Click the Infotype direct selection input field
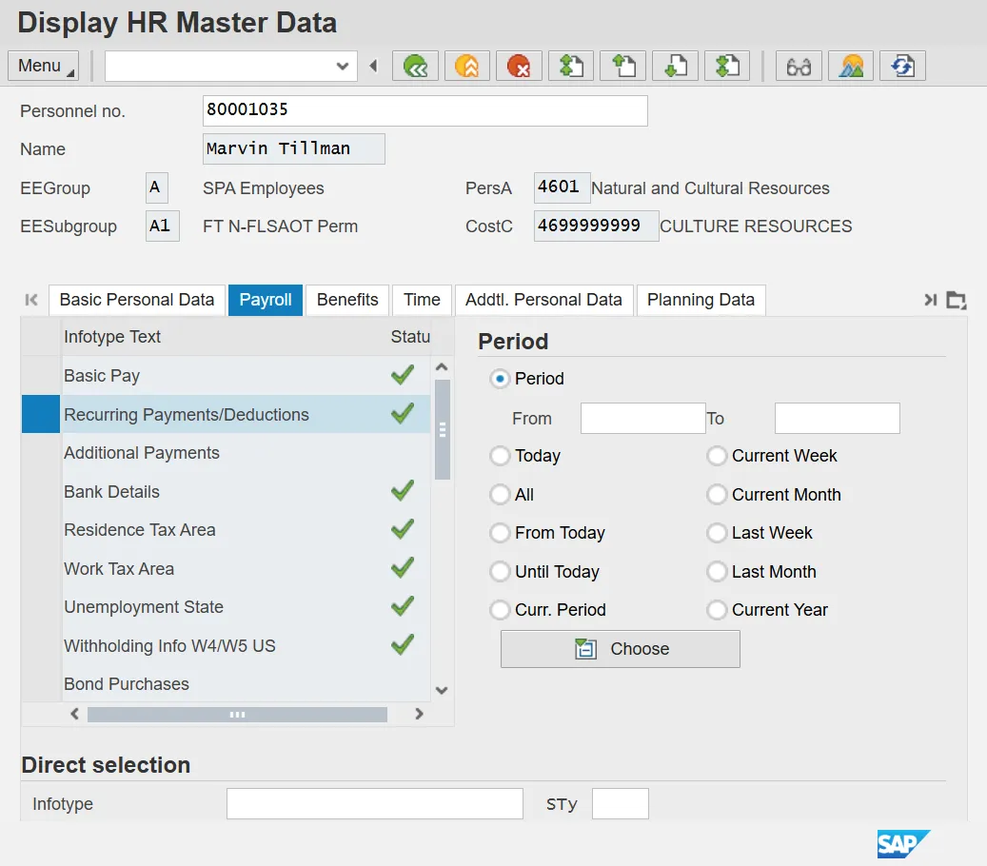The image size is (987, 866). pyautogui.click(x=374, y=804)
